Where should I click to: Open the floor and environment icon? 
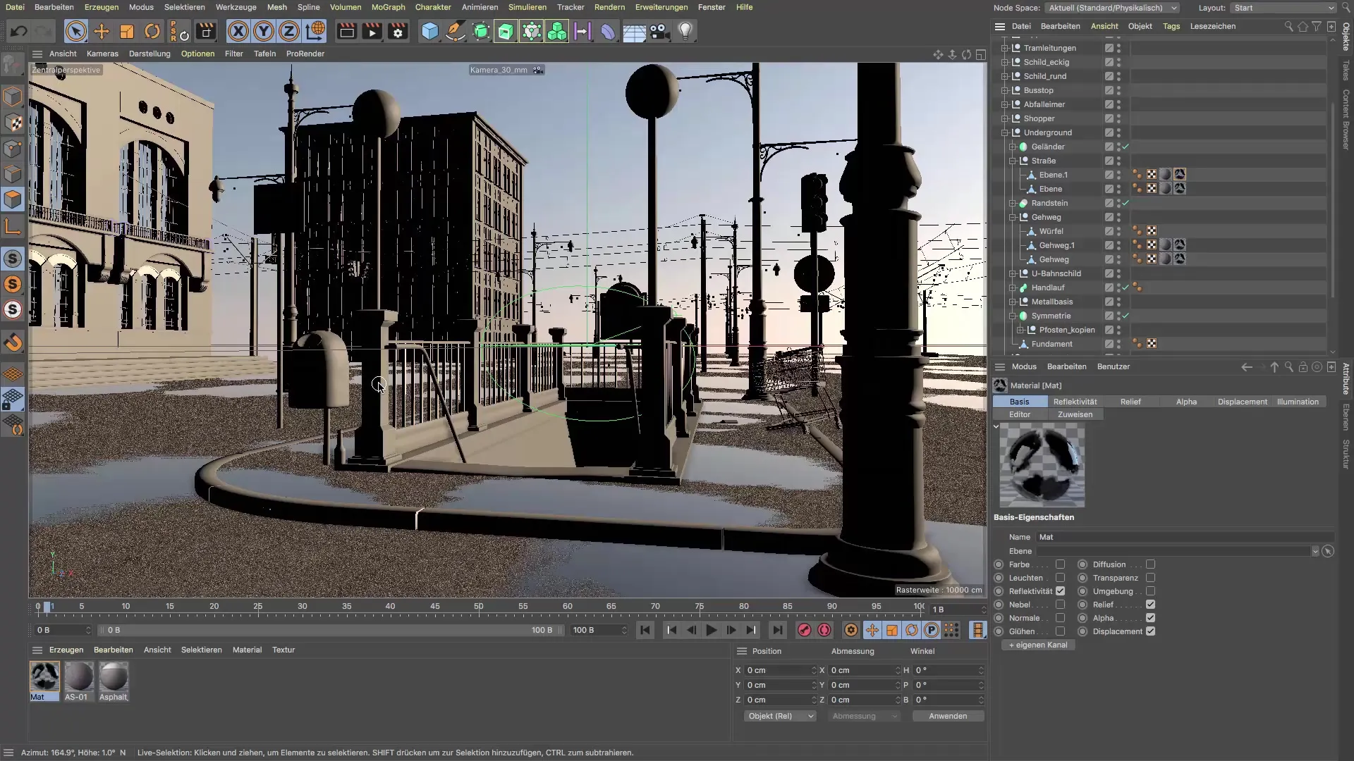pyautogui.click(x=634, y=31)
